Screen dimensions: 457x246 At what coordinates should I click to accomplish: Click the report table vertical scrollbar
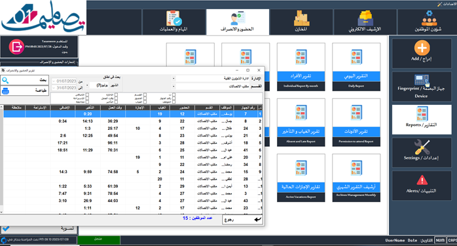[x=1, y=159]
